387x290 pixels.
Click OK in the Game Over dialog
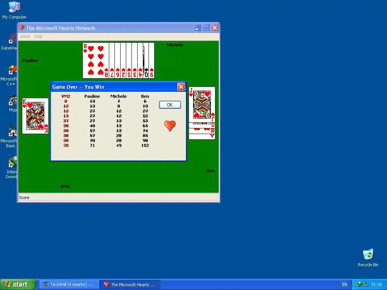point(170,105)
